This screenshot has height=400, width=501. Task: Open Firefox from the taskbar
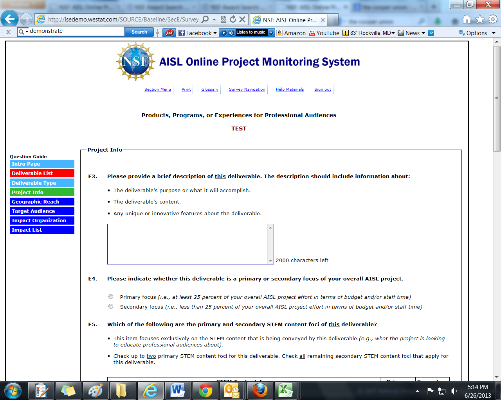pyautogui.click(x=260, y=391)
